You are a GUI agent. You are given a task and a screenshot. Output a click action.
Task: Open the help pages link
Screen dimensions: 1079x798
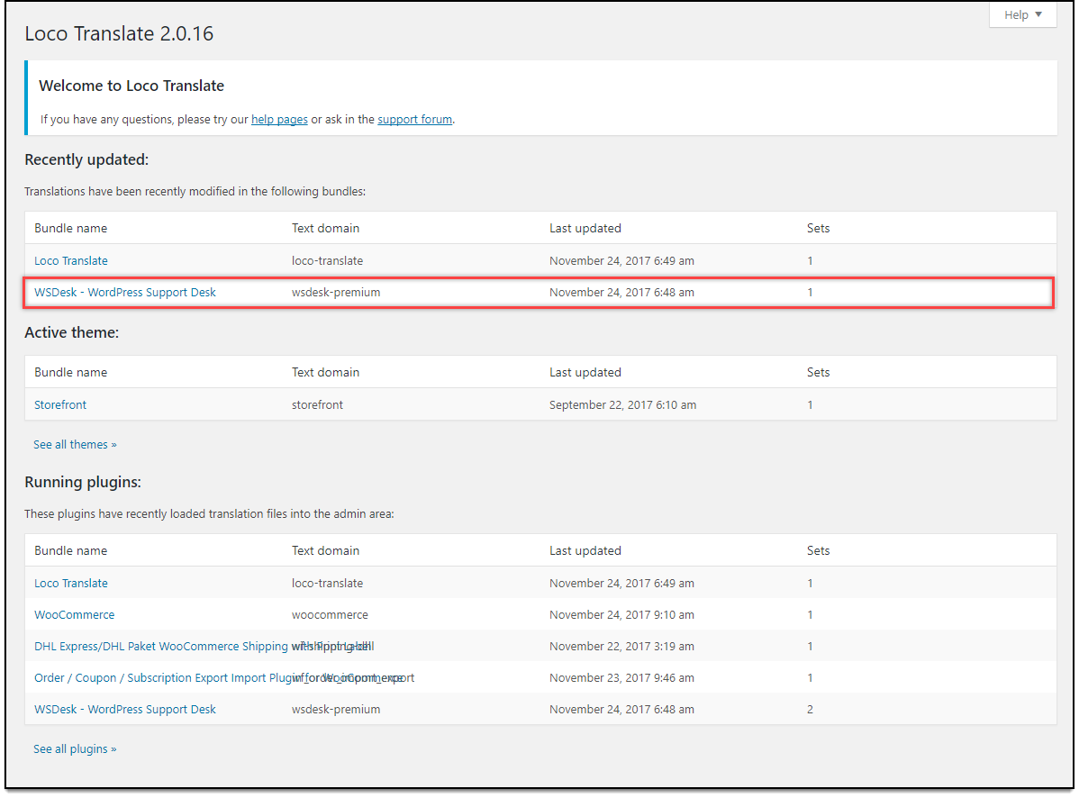pyautogui.click(x=279, y=120)
